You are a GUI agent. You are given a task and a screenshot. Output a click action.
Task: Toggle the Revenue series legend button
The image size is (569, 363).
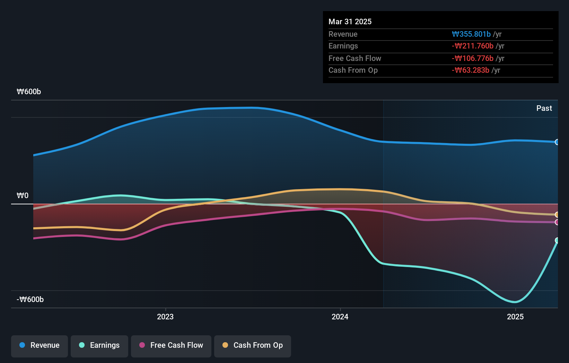(40, 346)
